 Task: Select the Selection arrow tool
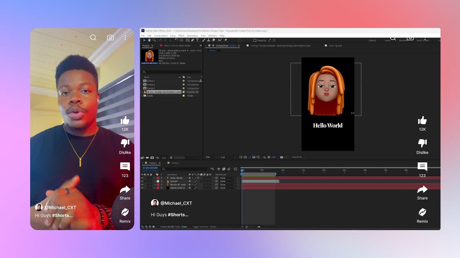tap(144, 40)
